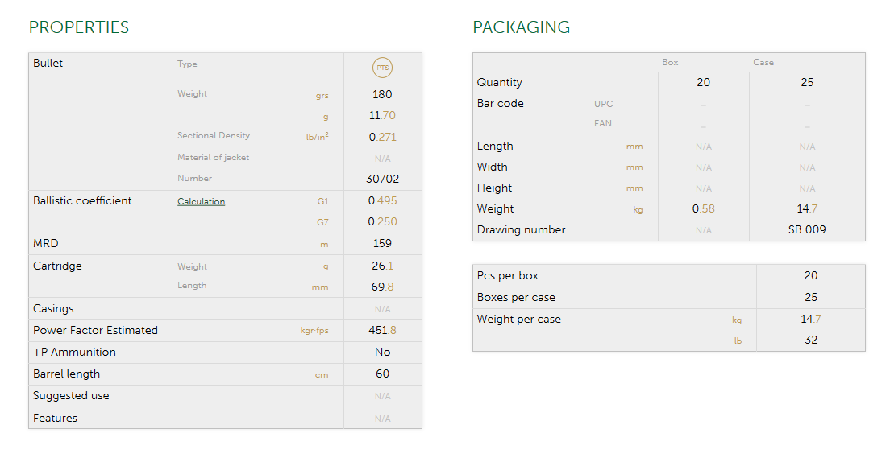The image size is (890, 454).
Task: Click the bullet weight 180 grs value
Action: click(382, 95)
